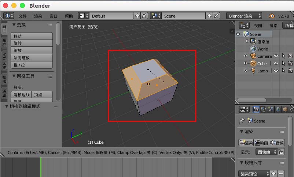The width and height of the screenshot is (294, 177).
Task: Select the Scene icon in outliner
Action: (x=246, y=34)
